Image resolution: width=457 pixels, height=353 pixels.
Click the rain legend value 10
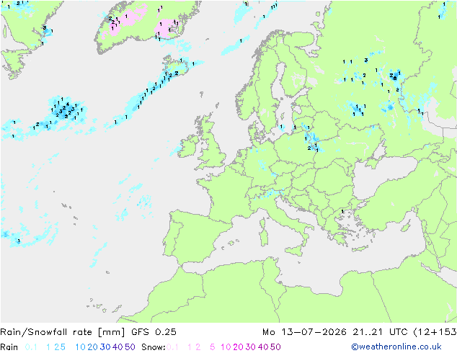[81, 347]
